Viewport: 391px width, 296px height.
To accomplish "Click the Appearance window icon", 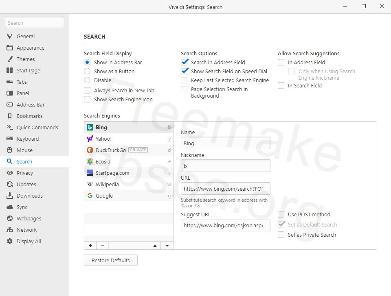I will tap(9, 48).
